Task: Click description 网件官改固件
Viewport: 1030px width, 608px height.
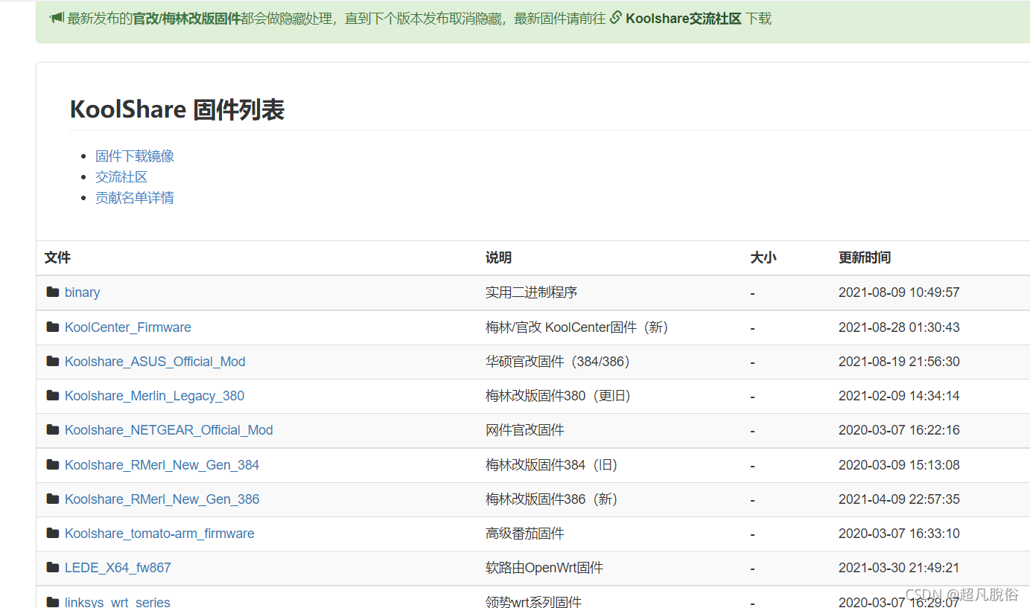Action: pos(525,430)
